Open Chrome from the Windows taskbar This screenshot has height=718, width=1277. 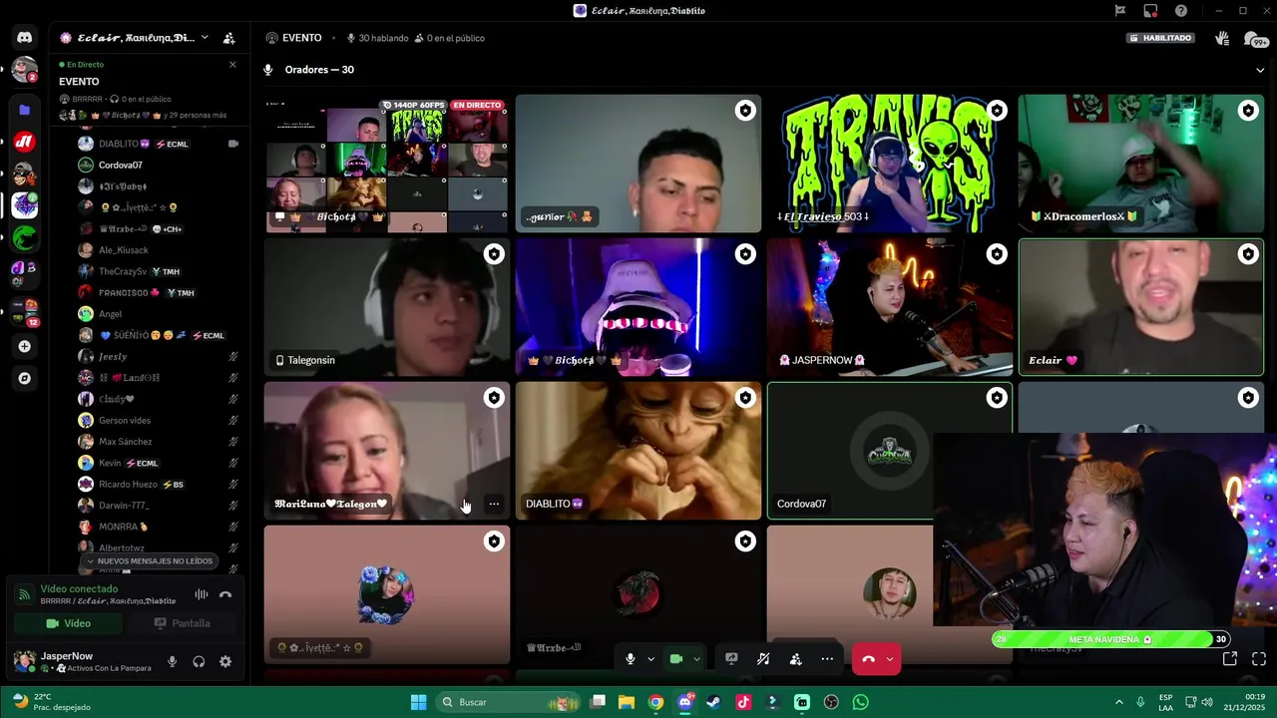click(x=655, y=702)
